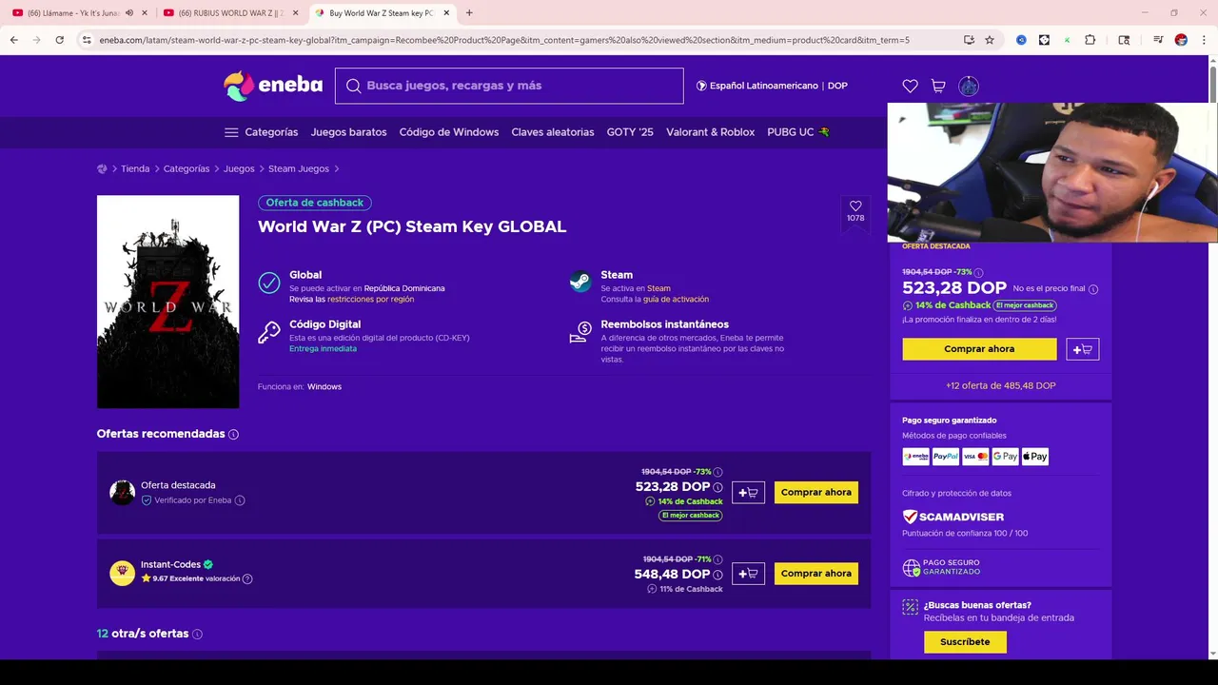Click the Instant-Codes seller avatar
Viewport: 1218px width, 685px height.
pyautogui.click(x=122, y=573)
